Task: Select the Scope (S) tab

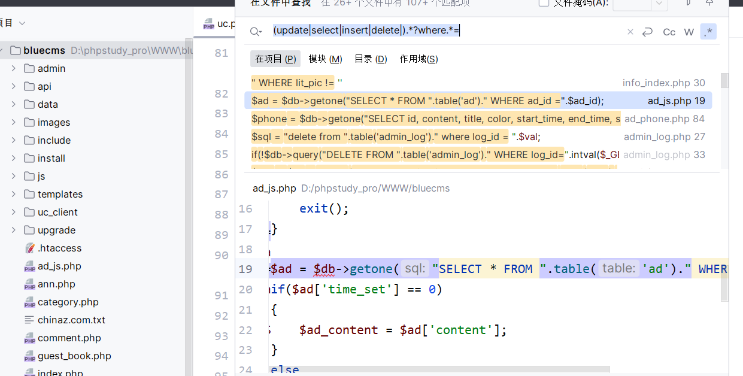Action: (418, 59)
